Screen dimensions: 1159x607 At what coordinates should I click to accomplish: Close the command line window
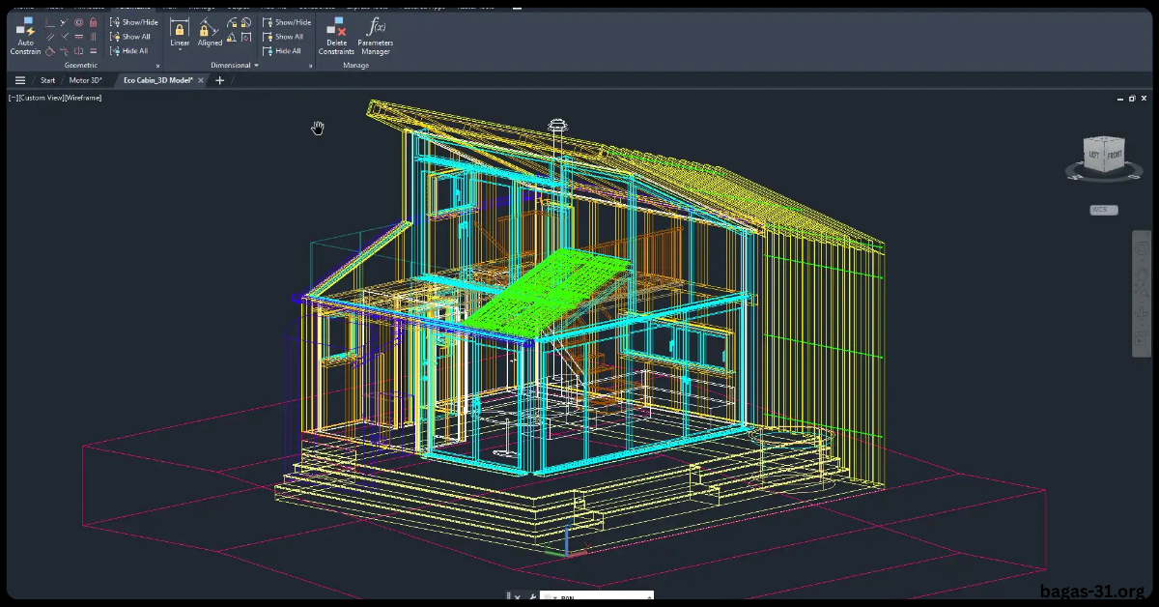(x=517, y=596)
